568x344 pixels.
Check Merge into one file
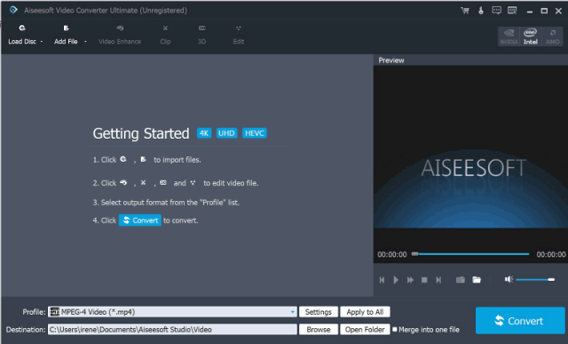[x=395, y=330]
